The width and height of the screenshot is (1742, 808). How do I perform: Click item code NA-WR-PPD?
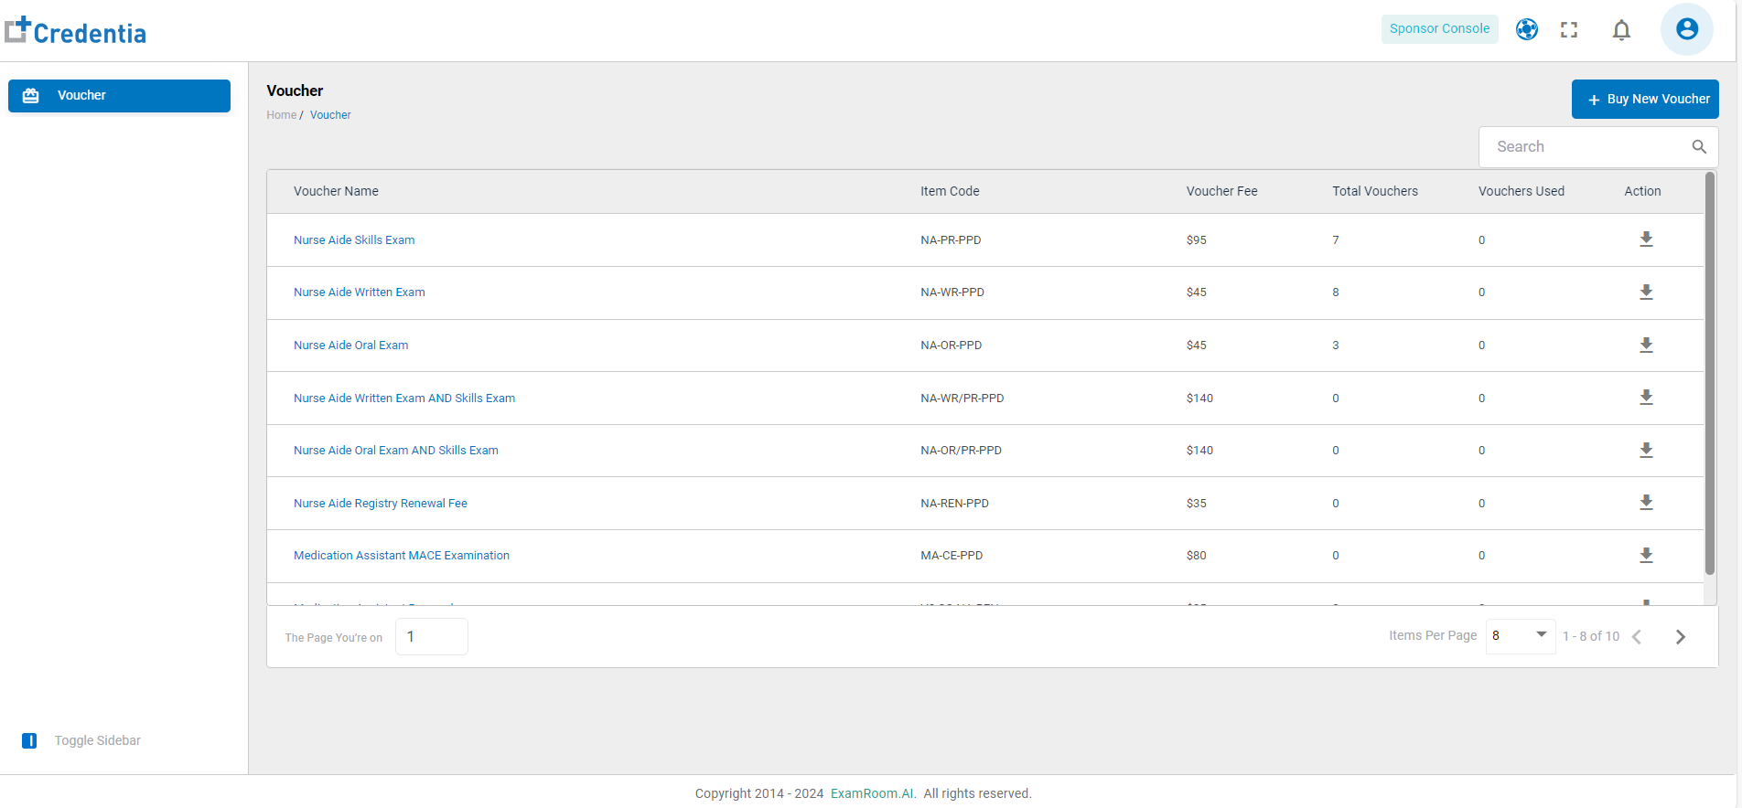click(952, 292)
